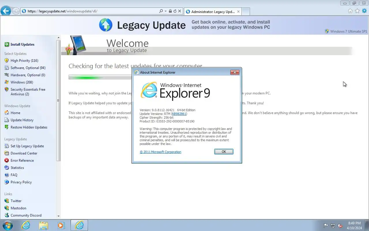Select High Priority (116) updates
Viewport: 369px width, 231px height.
(24, 60)
